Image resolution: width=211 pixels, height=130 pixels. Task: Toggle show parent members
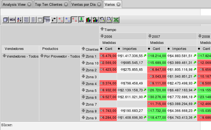(26, 20)
